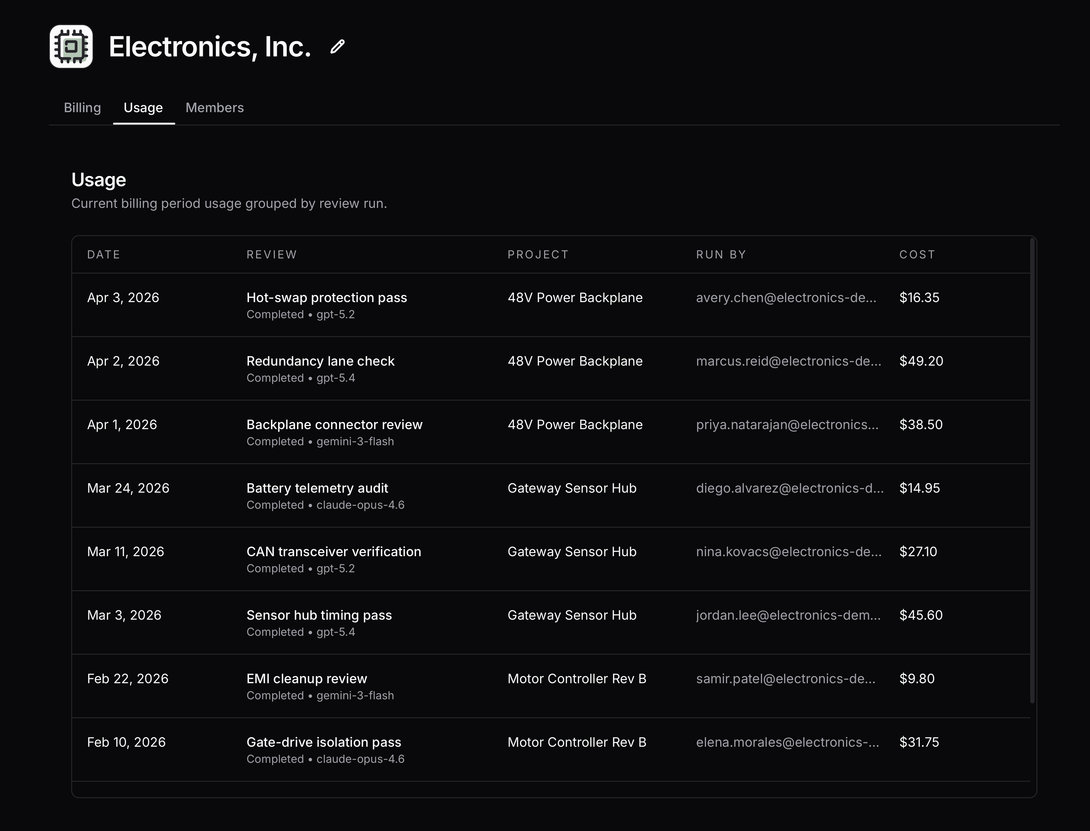This screenshot has width=1090, height=831.
Task: Click the REVIEW column header
Action: pos(271,254)
